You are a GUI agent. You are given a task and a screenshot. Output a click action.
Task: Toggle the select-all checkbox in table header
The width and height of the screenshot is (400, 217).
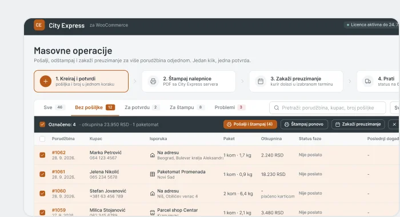point(42,139)
